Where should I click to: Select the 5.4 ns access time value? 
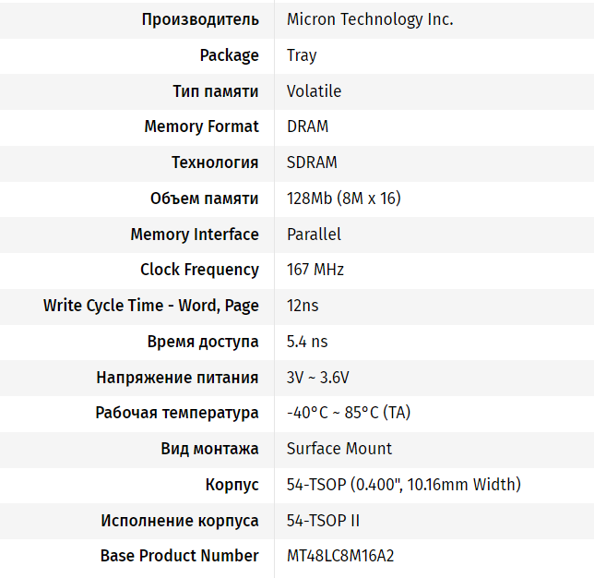point(307,342)
